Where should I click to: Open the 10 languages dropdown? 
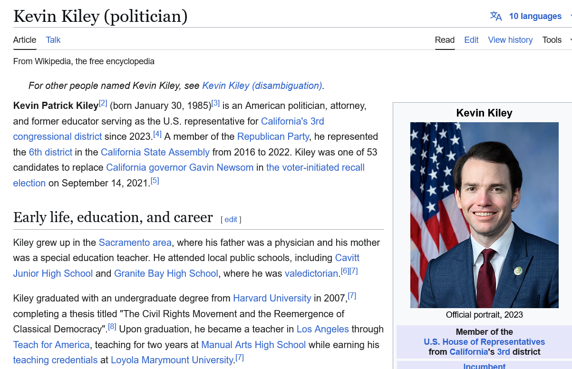click(x=535, y=16)
